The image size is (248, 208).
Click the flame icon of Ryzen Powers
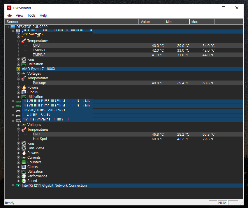pyautogui.click(x=24, y=88)
